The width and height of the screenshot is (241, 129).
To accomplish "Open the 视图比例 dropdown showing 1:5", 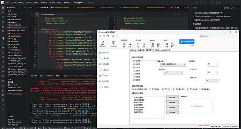I will pos(173,73).
